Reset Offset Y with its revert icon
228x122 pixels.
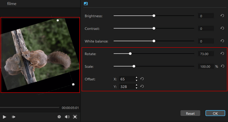[142, 86]
